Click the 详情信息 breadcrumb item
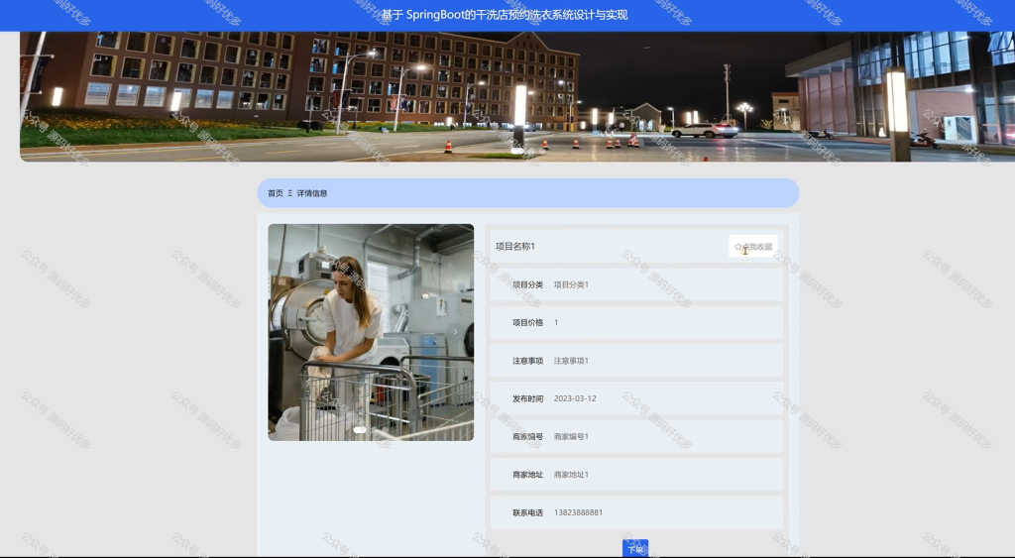 [x=312, y=193]
